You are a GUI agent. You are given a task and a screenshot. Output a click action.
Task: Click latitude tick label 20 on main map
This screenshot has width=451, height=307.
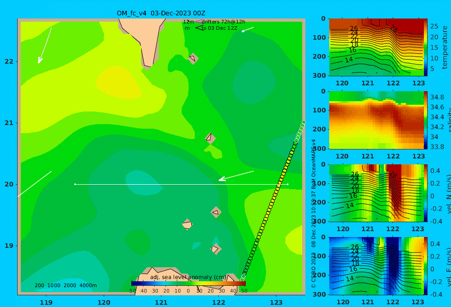[9, 184]
